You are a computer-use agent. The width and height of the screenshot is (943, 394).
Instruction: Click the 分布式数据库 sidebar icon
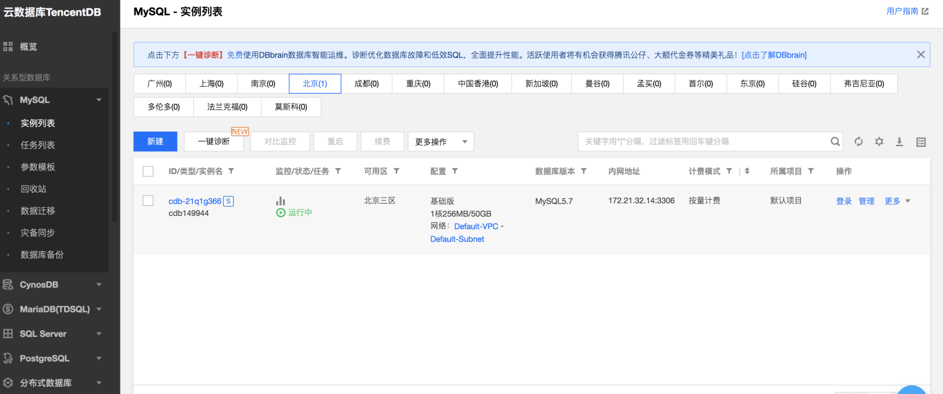(8, 383)
